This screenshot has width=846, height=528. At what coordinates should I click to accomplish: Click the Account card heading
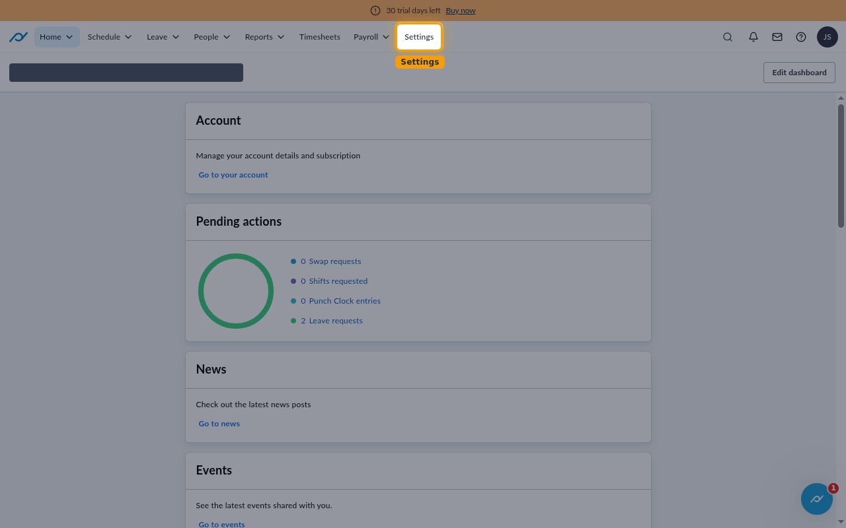pos(218,121)
